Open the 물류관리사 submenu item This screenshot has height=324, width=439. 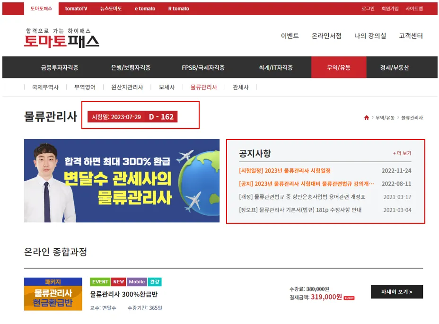[204, 88]
